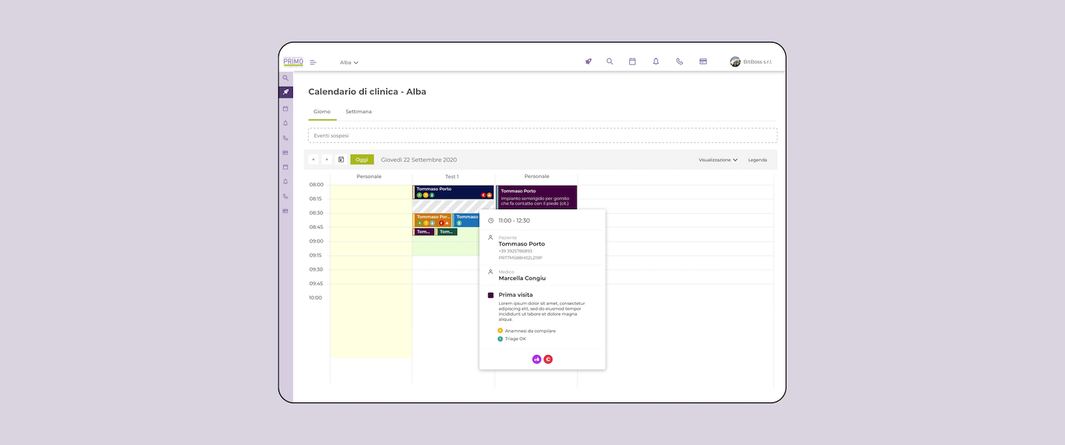Screen dimensions: 1065x445
Task: Go to previous day with « arrow
Action: [313, 160]
